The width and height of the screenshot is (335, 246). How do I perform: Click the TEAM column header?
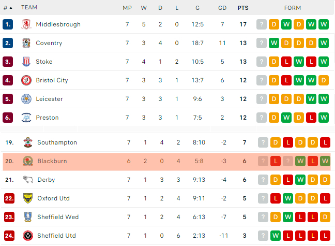point(29,8)
